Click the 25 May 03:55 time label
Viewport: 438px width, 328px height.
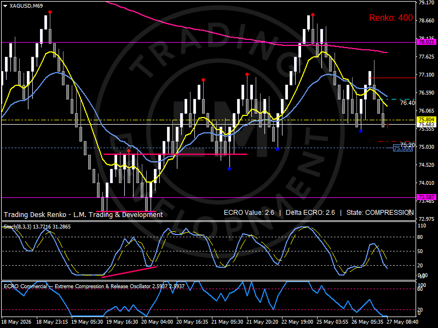point(333,322)
